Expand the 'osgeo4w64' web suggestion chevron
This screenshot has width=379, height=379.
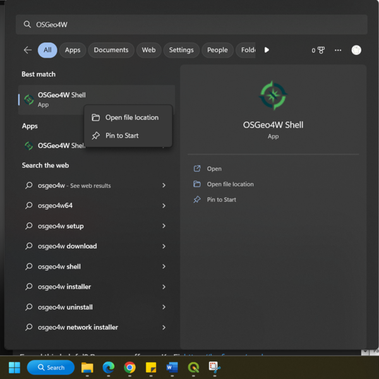pyautogui.click(x=164, y=206)
